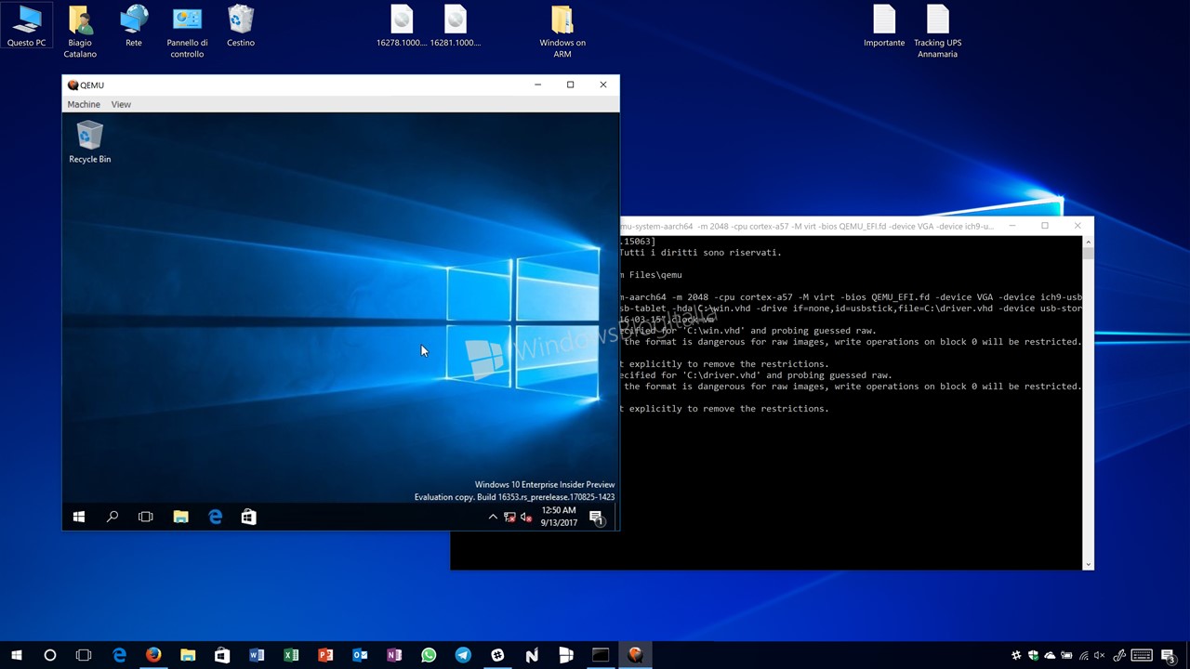1190x669 pixels.
Task: Open the N app on host taskbar
Action: pos(532,655)
